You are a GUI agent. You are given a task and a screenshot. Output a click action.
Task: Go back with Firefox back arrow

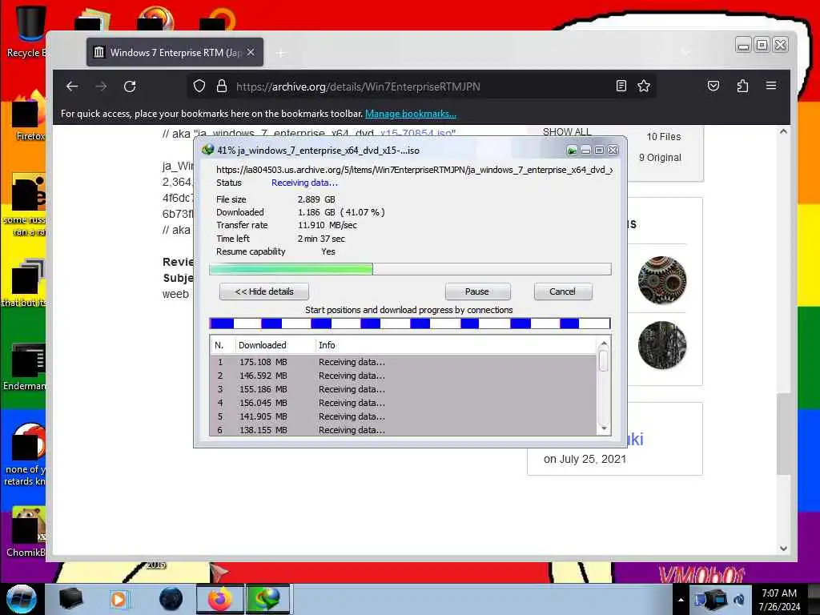pos(72,86)
